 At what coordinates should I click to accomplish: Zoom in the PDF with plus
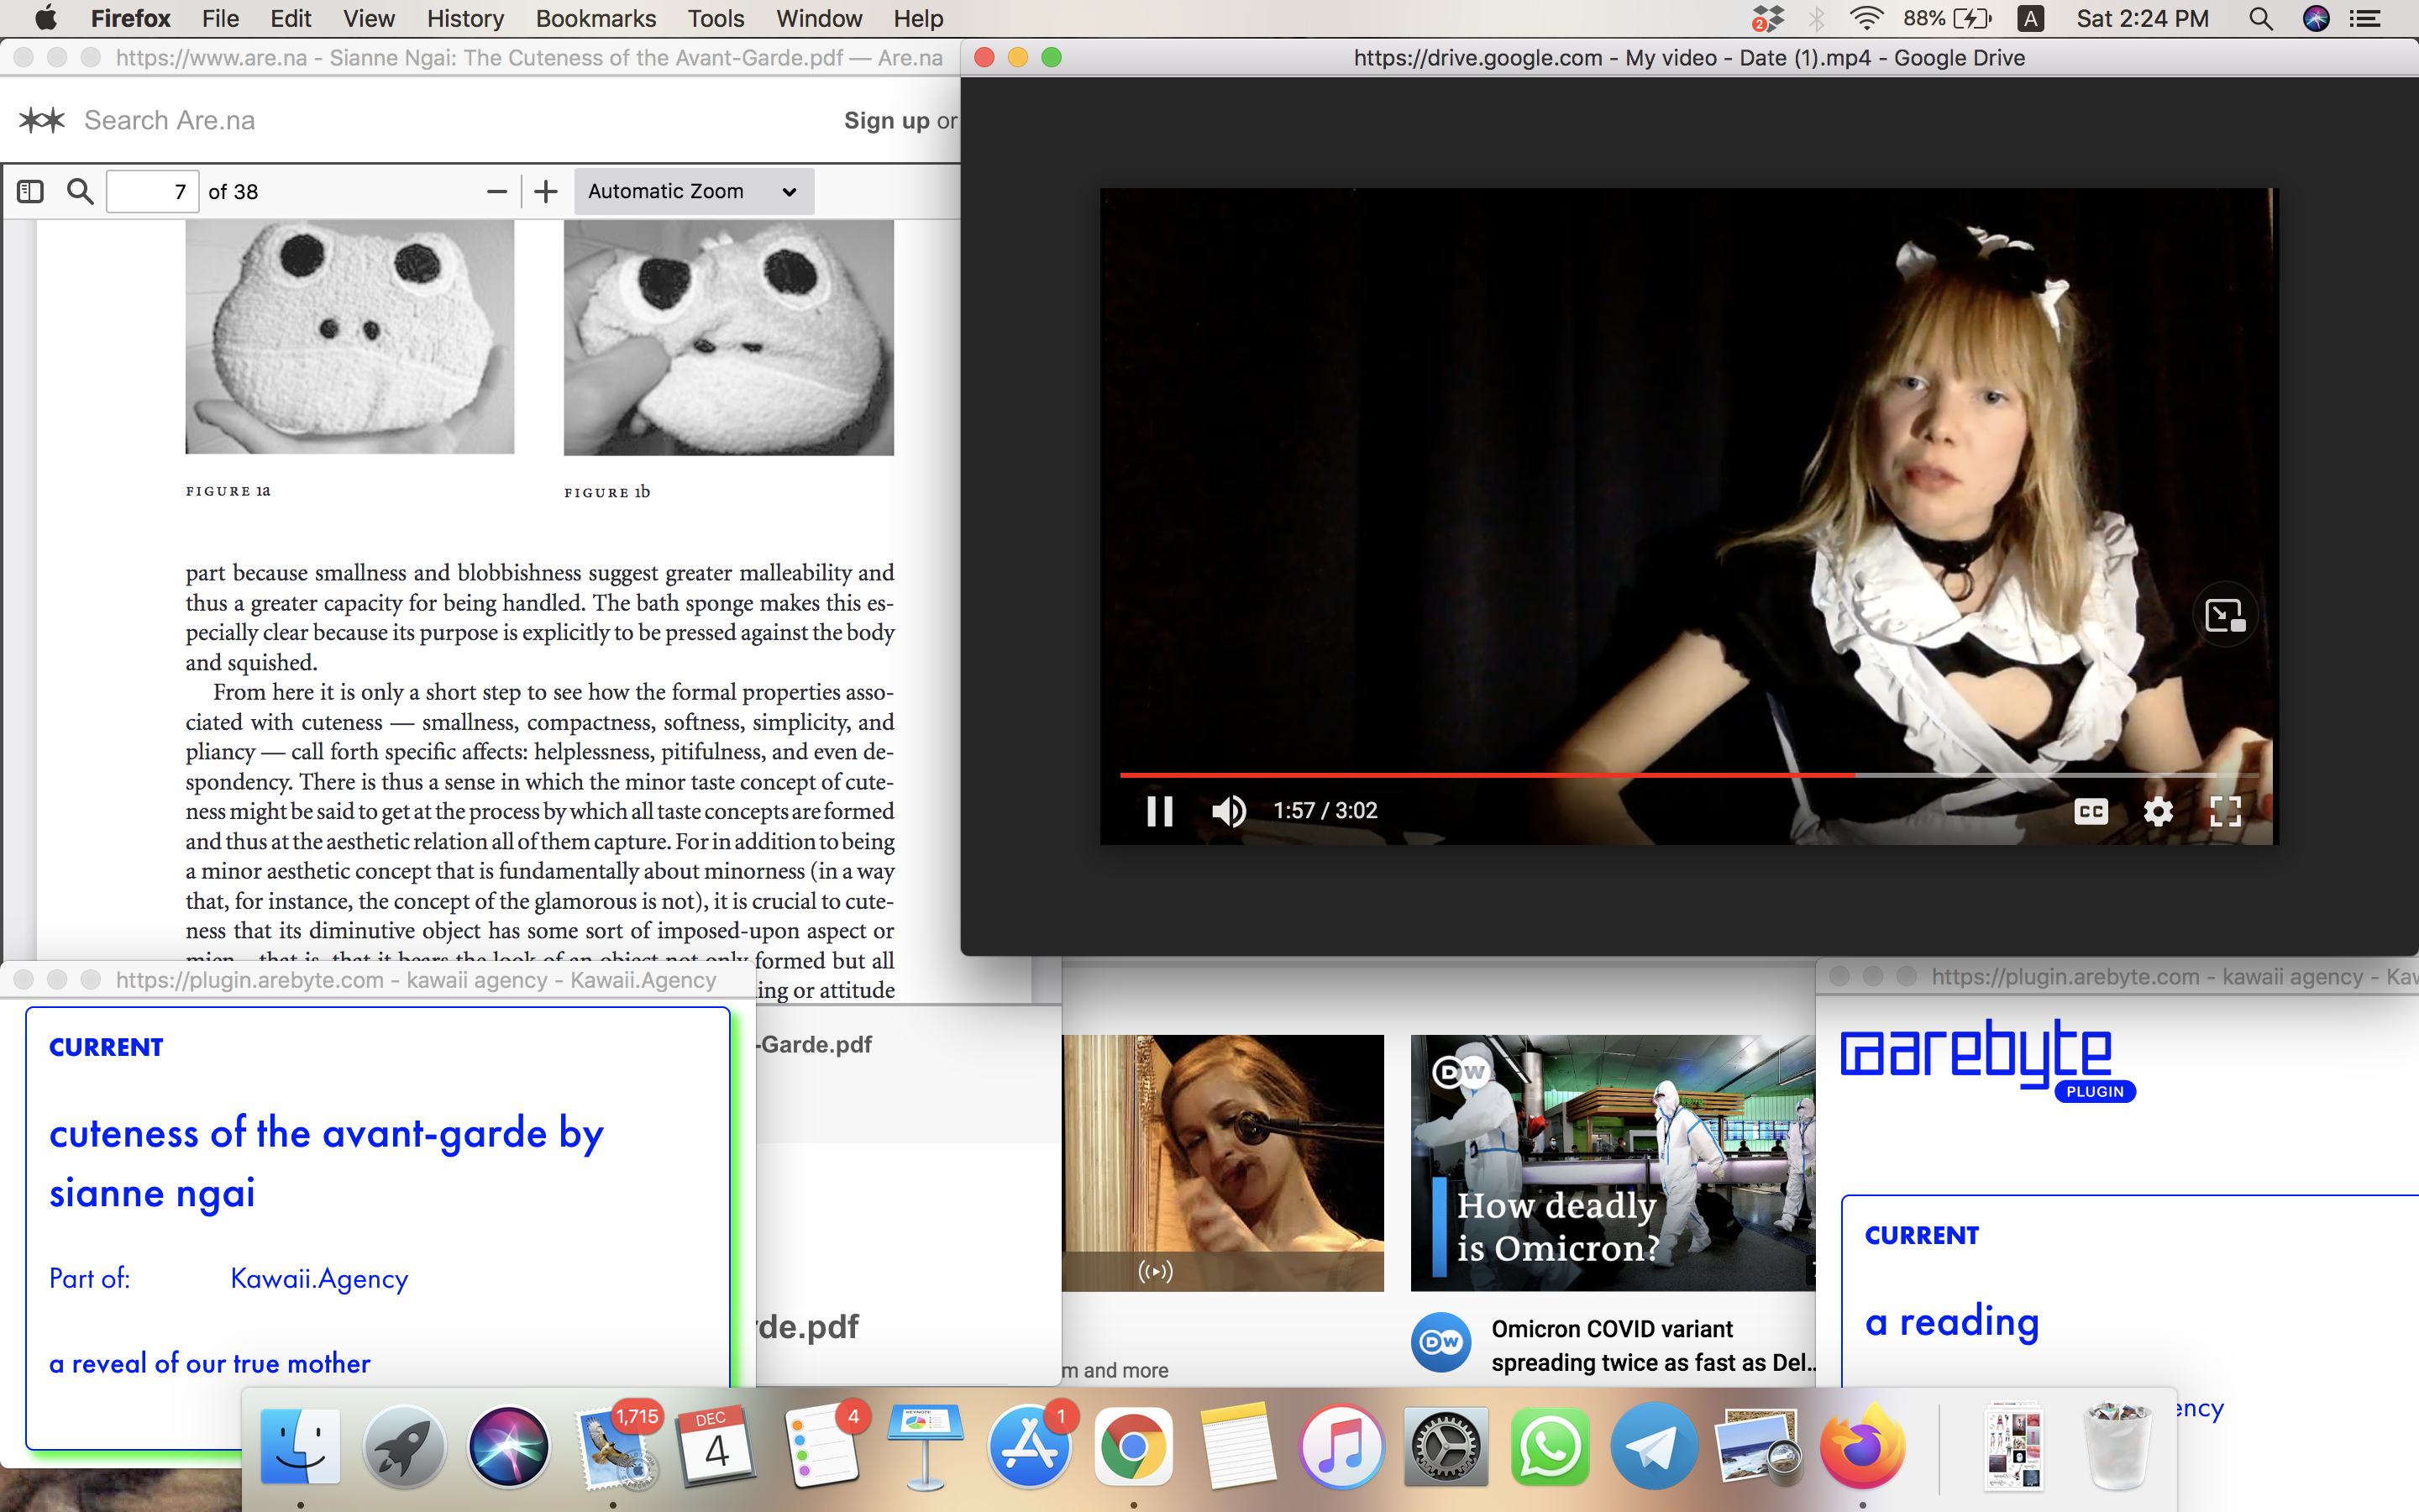pos(546,191)
